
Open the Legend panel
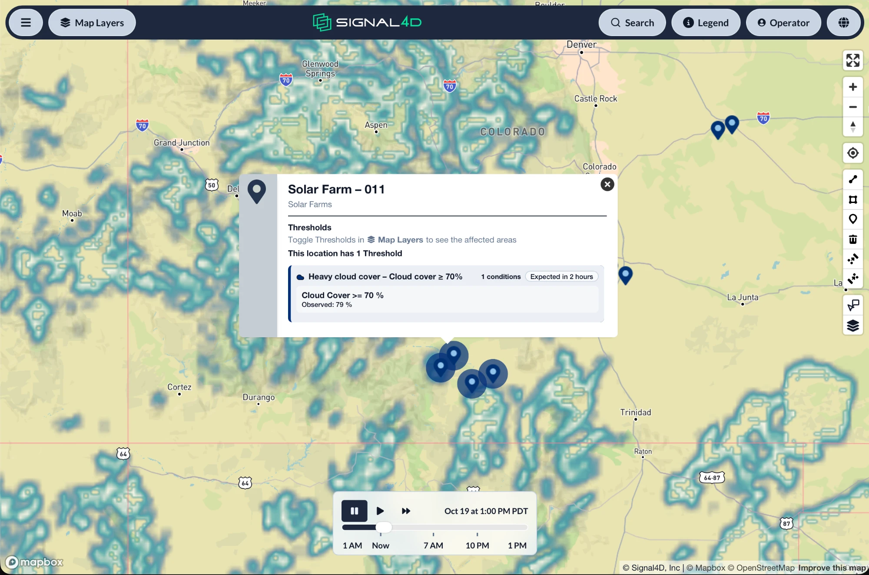[x=706, y=23]
